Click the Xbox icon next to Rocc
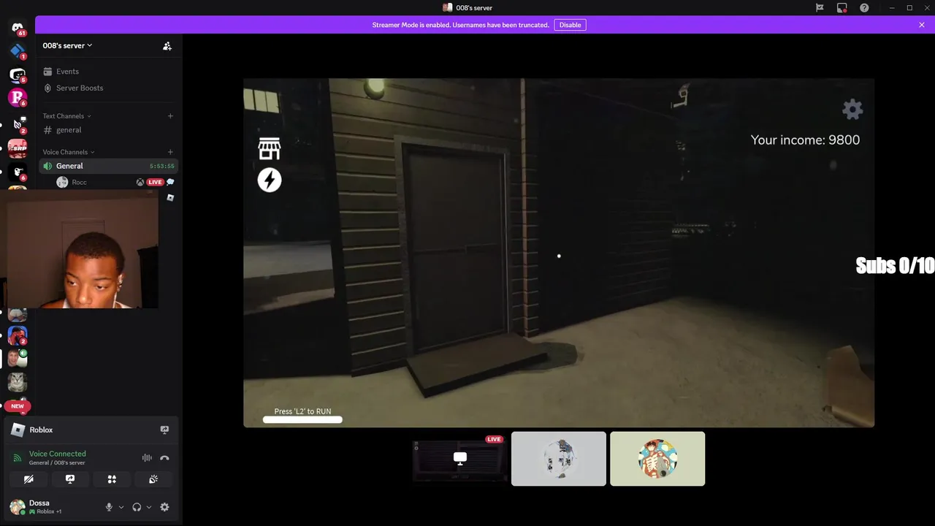Viewport: 935px width, 526px height. point(140,182)
